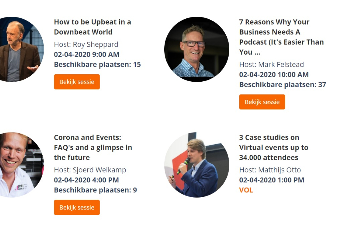Screen dimensions: 340x227
Task: Click Bekijk sessie button under Roy Sheppard session
Action: pyautogui.click(x=77, y=82)
